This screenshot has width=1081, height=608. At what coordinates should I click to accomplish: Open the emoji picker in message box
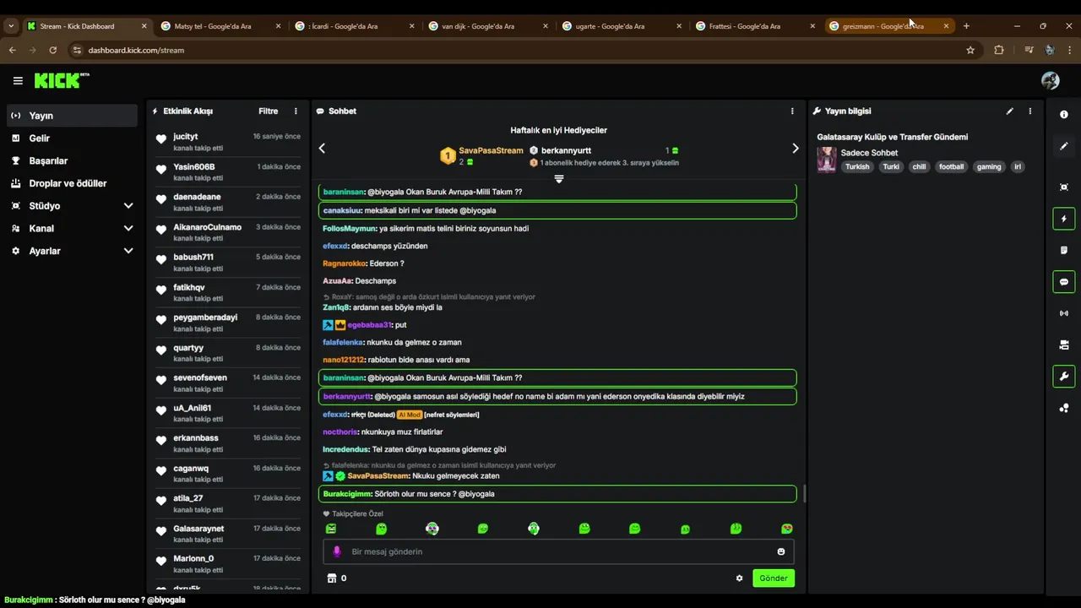[x=781, y=551]
